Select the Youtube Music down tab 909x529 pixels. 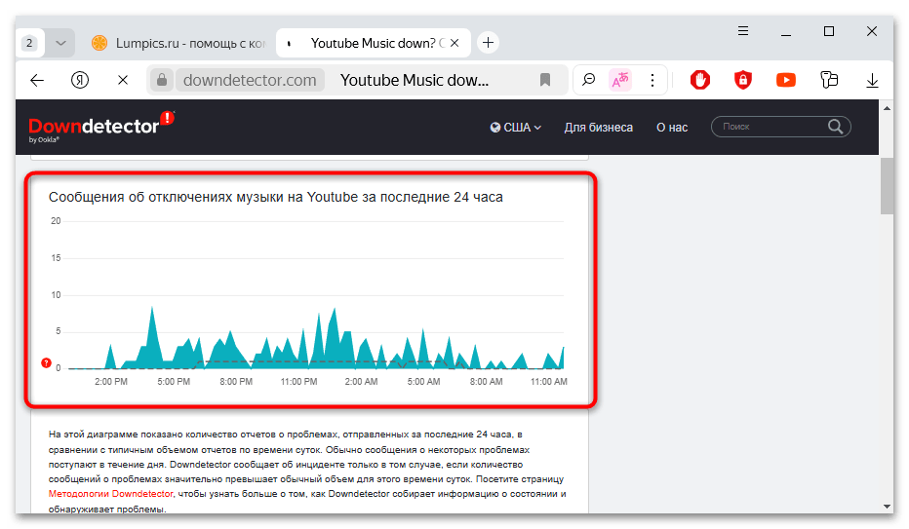tap(374, 43)
